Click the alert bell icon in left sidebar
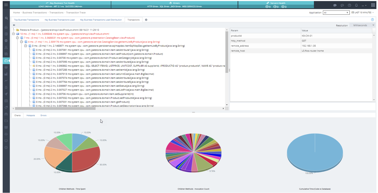This screenshot has height=193, width=378. point(6,87)
